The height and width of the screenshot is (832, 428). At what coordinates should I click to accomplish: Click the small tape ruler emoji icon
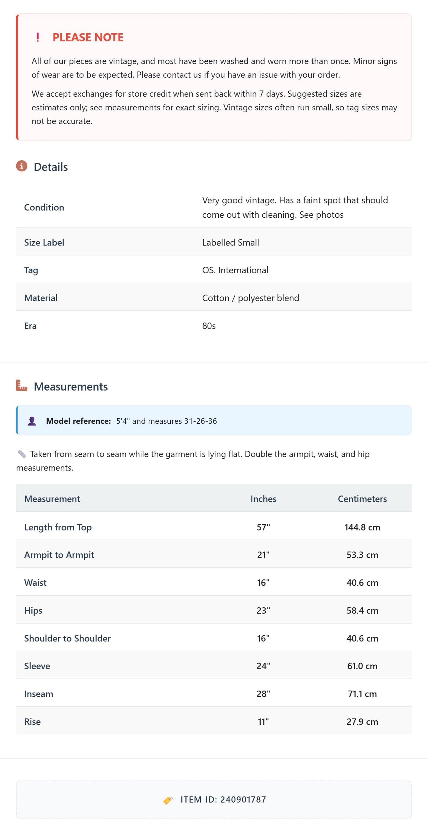[22, 454]
